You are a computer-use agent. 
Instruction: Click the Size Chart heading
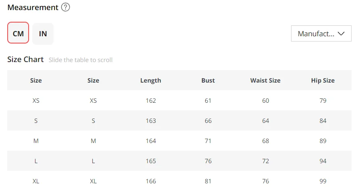[x=25, y=59]
